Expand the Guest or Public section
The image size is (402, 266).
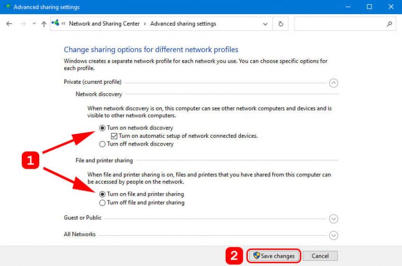coord(333,219)
